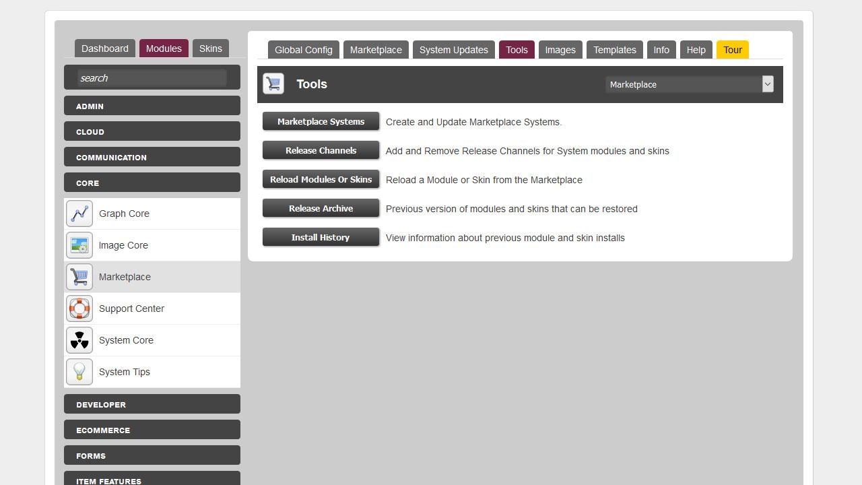Open the Marketplace tab in top bar
862x485 pixels.
376,50
